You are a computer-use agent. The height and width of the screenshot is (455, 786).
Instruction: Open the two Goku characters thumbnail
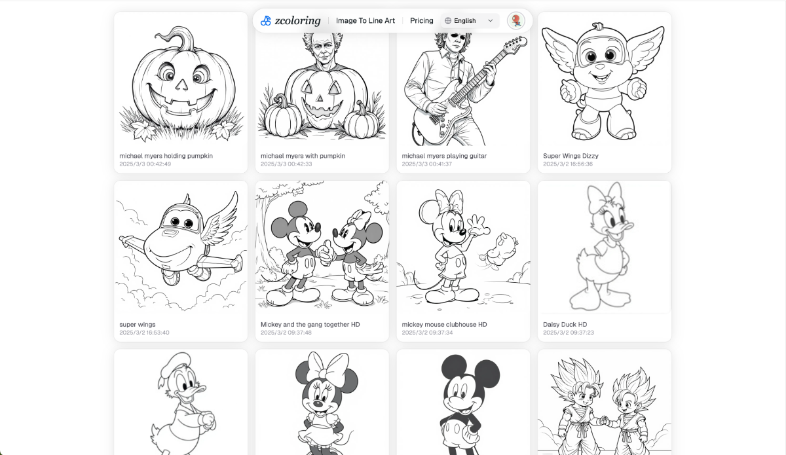click(x=605, y=402)
